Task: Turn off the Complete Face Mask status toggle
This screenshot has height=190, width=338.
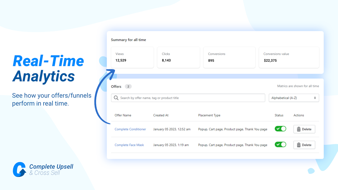Action: [x=280, y=145]
